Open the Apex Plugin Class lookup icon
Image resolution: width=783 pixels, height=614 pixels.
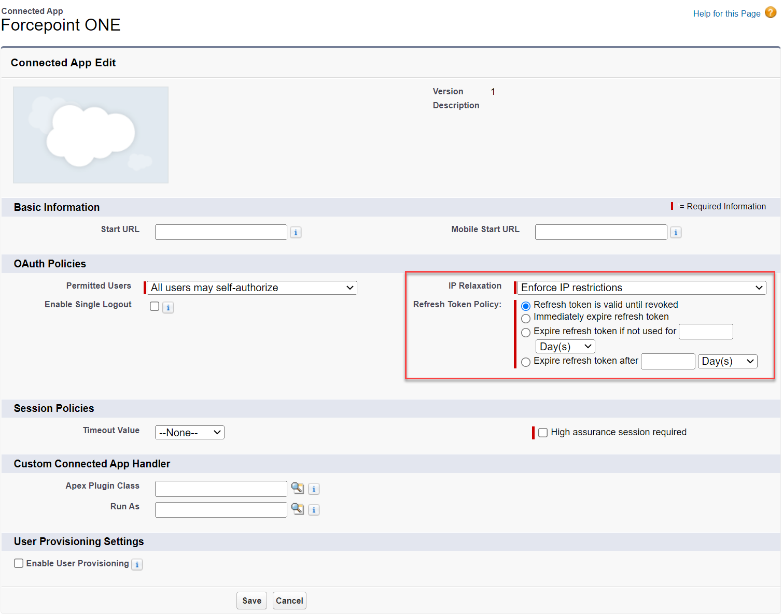(297, 488)
